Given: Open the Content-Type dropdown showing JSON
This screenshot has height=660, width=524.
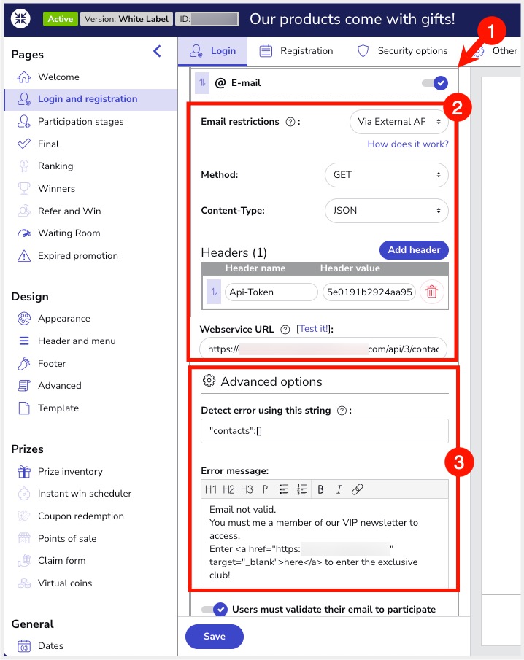Looking at the screenshot, I should tap(386, 211).
